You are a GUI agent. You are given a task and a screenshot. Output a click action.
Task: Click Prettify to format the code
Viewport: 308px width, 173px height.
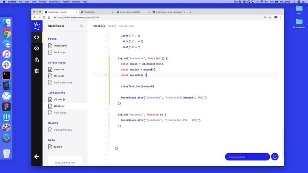[112, 26]
